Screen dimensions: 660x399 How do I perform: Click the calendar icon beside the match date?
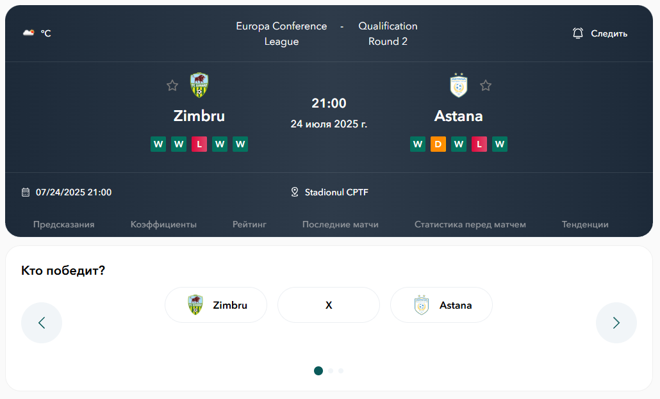point(25,192)
